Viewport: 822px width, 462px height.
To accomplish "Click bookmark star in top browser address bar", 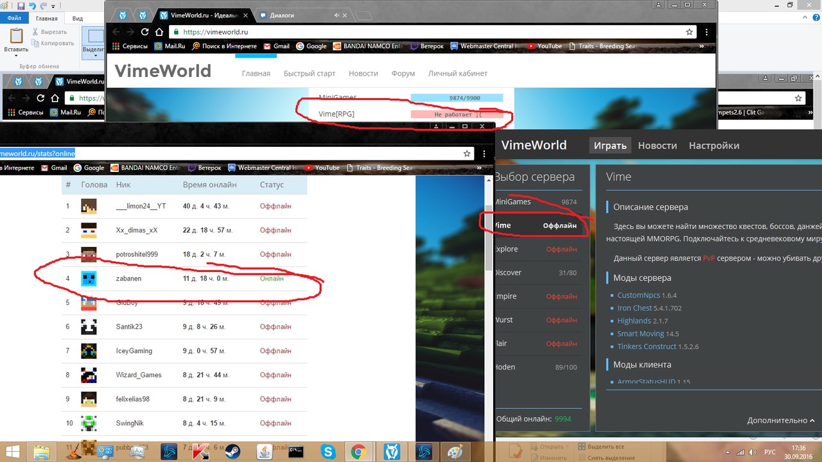I will (689, 31).
